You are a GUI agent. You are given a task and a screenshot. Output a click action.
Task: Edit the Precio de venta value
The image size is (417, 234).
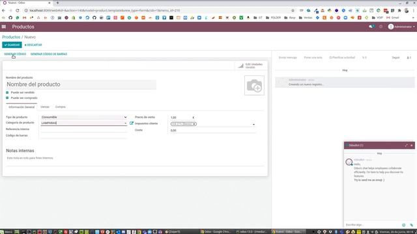pos(180,117)
